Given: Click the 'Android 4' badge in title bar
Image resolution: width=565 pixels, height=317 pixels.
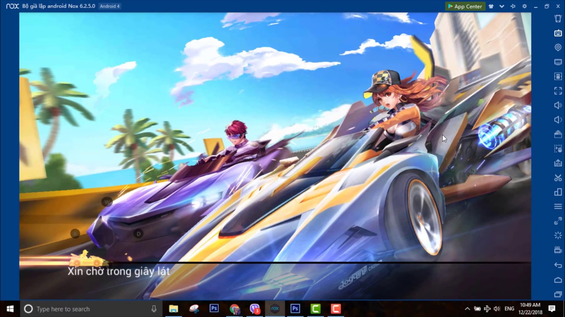Looking at the screenshot, I should point(110,6).
